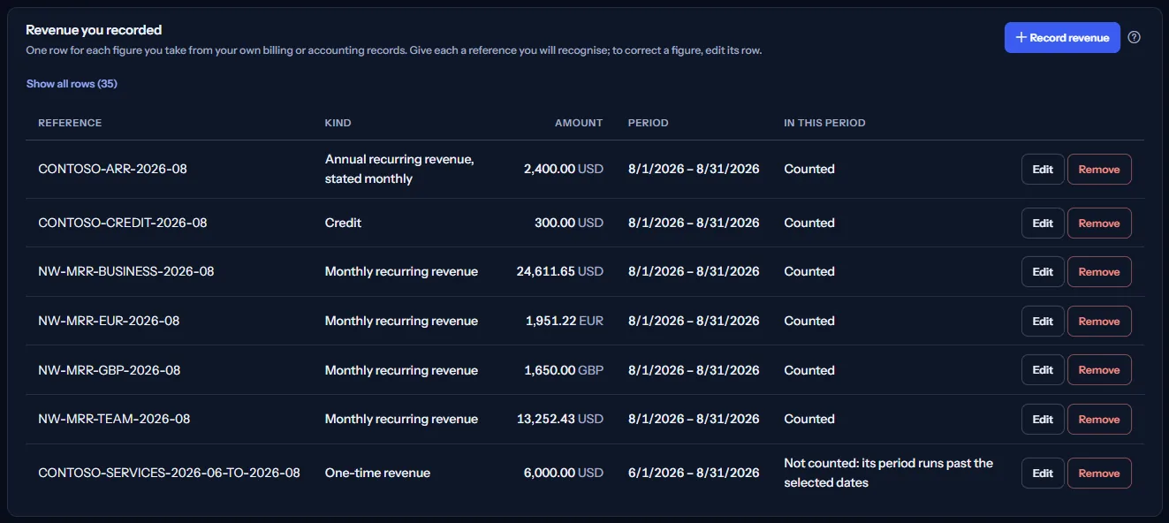Click the 6,000.00 USD amount
1169x523 pixels.
(x=564, y=473)
